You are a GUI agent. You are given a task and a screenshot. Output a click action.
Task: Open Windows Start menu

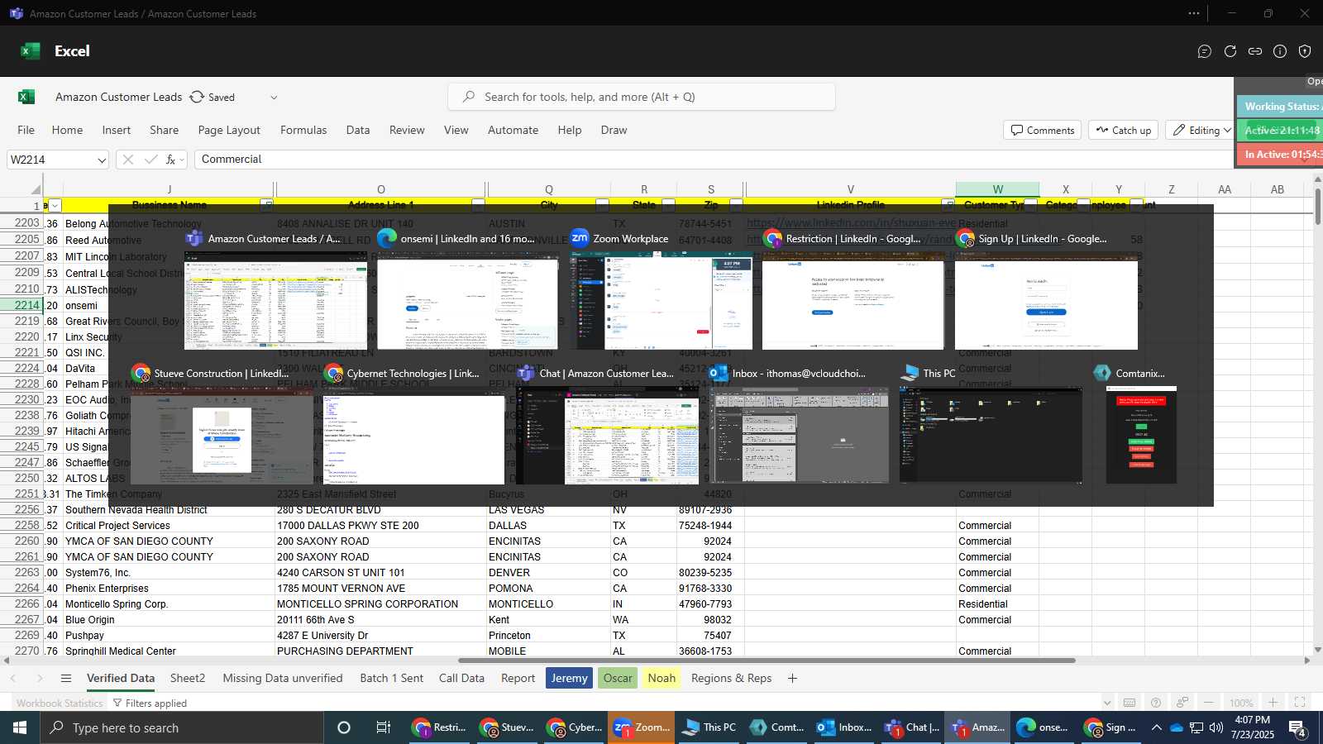pos(20,727)
